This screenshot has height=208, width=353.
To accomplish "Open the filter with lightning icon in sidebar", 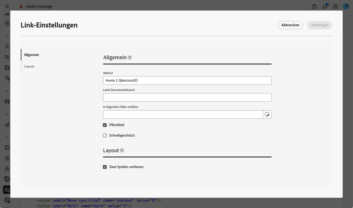I will point(7,78).
